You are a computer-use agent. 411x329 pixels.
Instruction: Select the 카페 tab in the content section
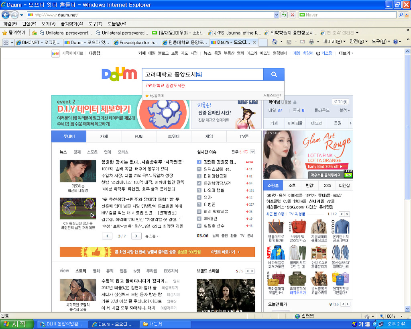pyautogui.click(x=104, y=137)
